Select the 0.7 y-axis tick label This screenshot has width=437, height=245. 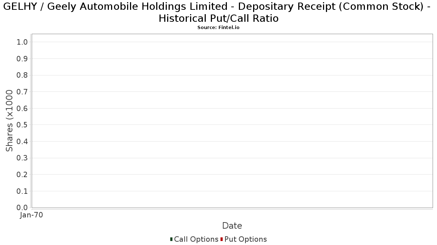(x=22, y=92)
